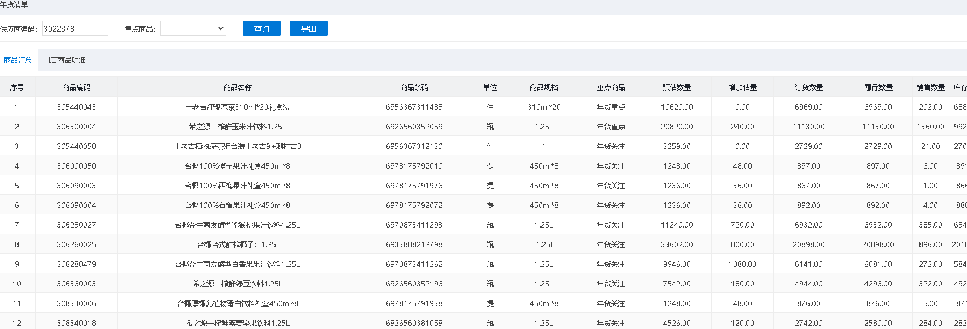The width and height of the screenshot is (967, 329).
Task: Click the 供应商编码 input field
Action: pos(75,29)
